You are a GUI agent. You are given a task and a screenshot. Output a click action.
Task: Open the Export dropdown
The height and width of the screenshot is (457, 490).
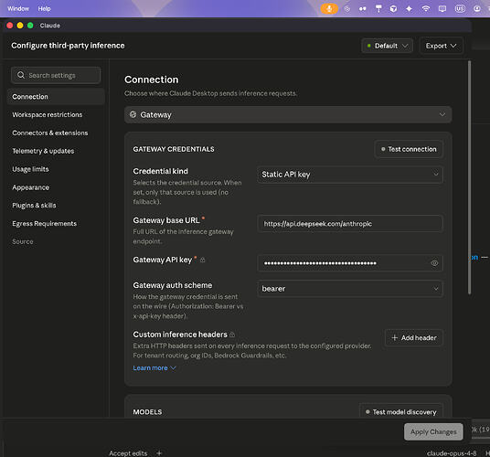point(441,46)
